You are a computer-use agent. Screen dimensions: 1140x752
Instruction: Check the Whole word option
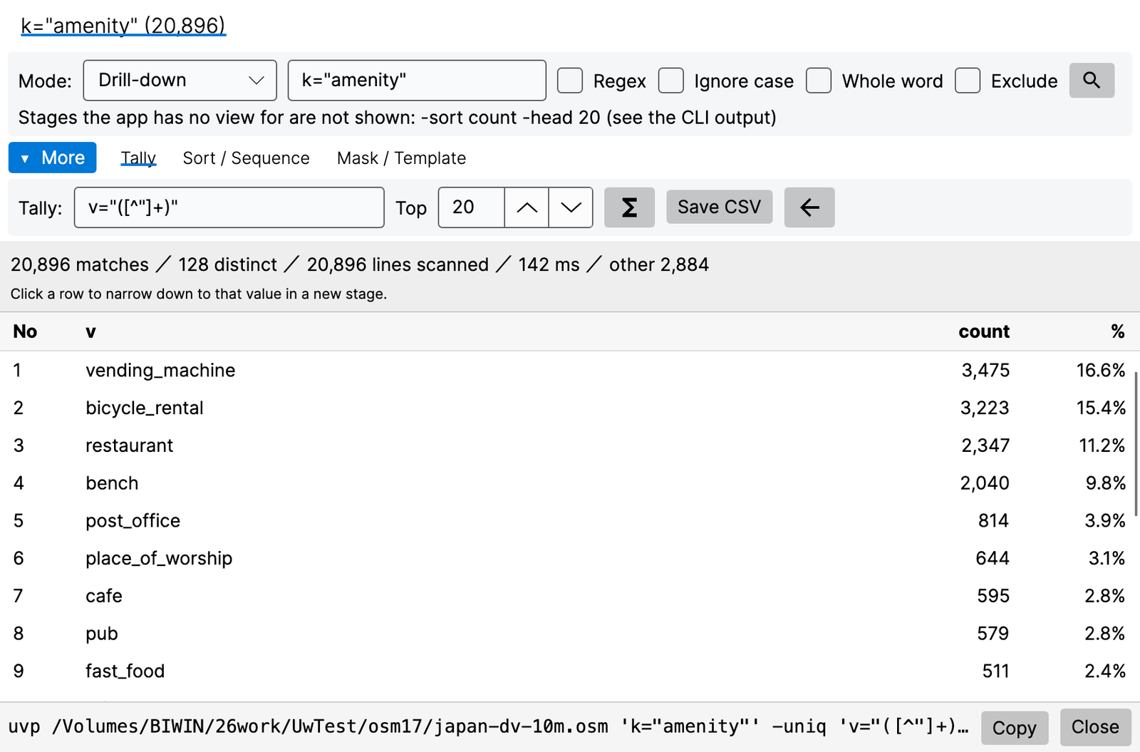point(819,81)
